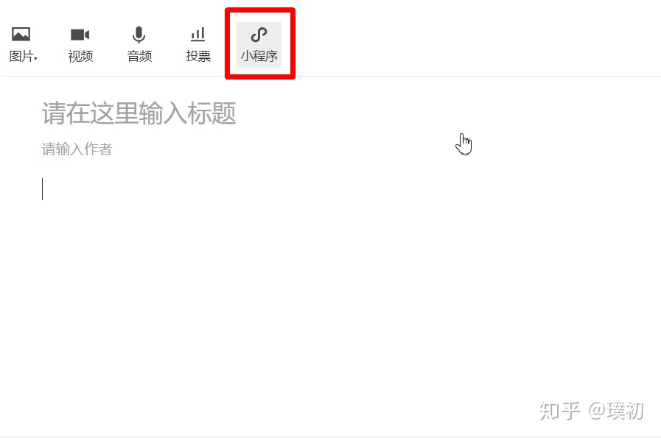Open the 投票 bar chart icon
This screenshot has height=438, width=661.
(197, 35)
